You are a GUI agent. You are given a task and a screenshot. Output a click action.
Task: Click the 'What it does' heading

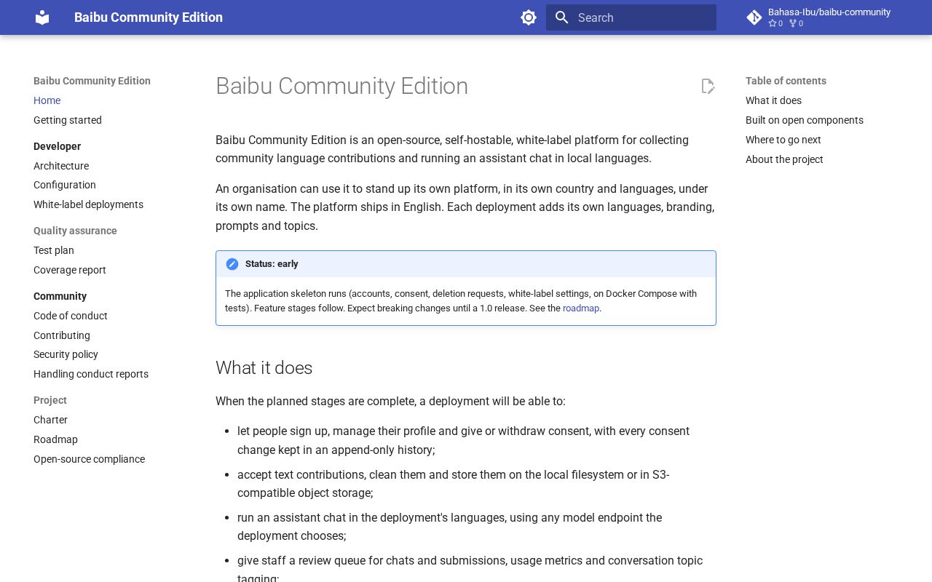pos(264,368)
